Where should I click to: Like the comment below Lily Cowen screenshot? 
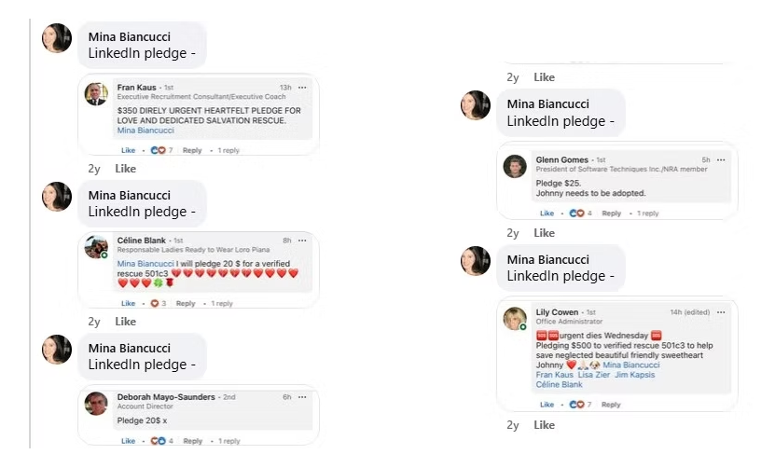544,425
